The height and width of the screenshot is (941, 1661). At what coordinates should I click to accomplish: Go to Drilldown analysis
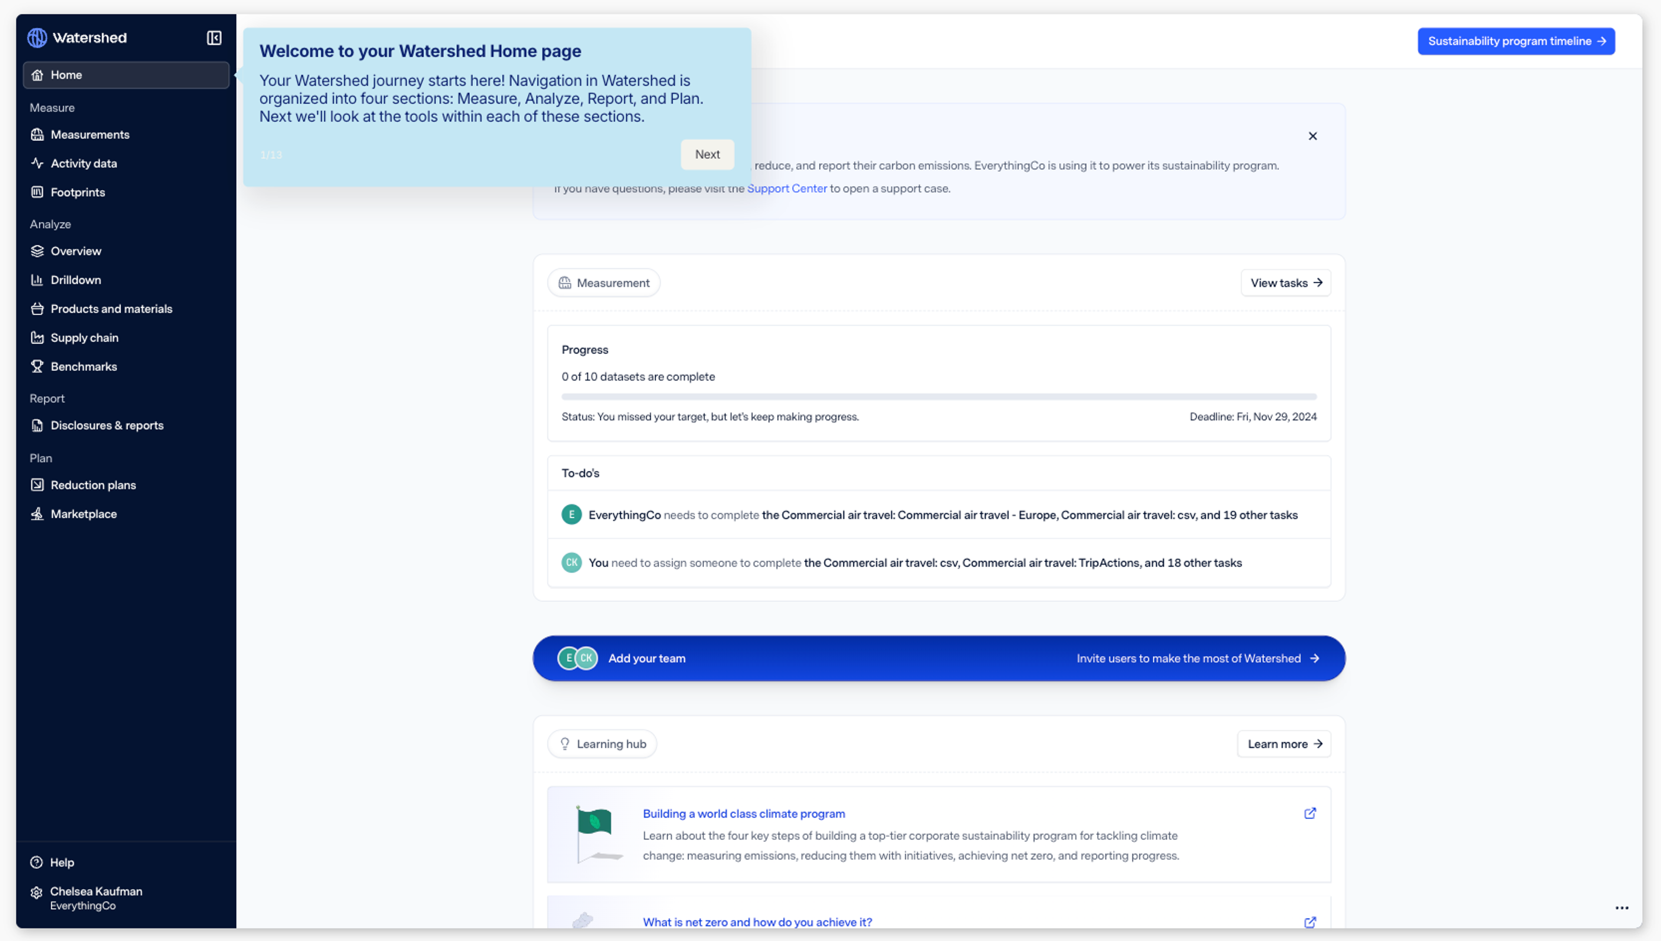click(x=76, y=280)
